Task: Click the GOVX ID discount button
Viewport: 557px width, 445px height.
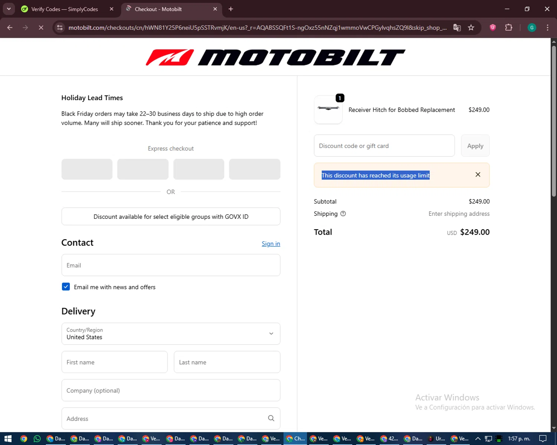Action: pos(171,217)
